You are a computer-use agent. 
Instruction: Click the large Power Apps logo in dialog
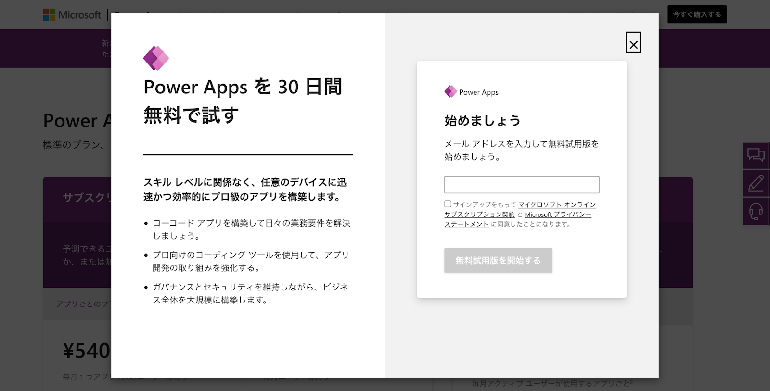156,58
